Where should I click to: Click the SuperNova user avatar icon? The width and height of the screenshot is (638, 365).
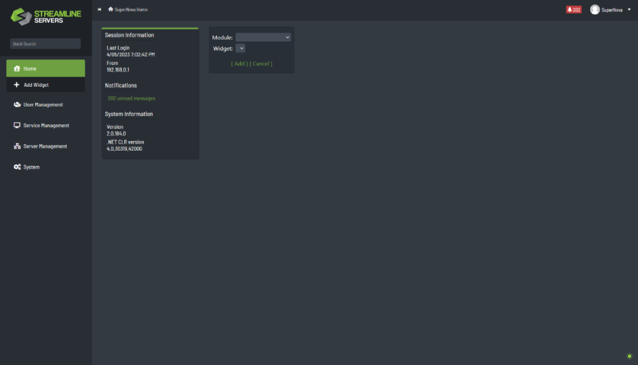pyautogui.click(x=595, y=10)
